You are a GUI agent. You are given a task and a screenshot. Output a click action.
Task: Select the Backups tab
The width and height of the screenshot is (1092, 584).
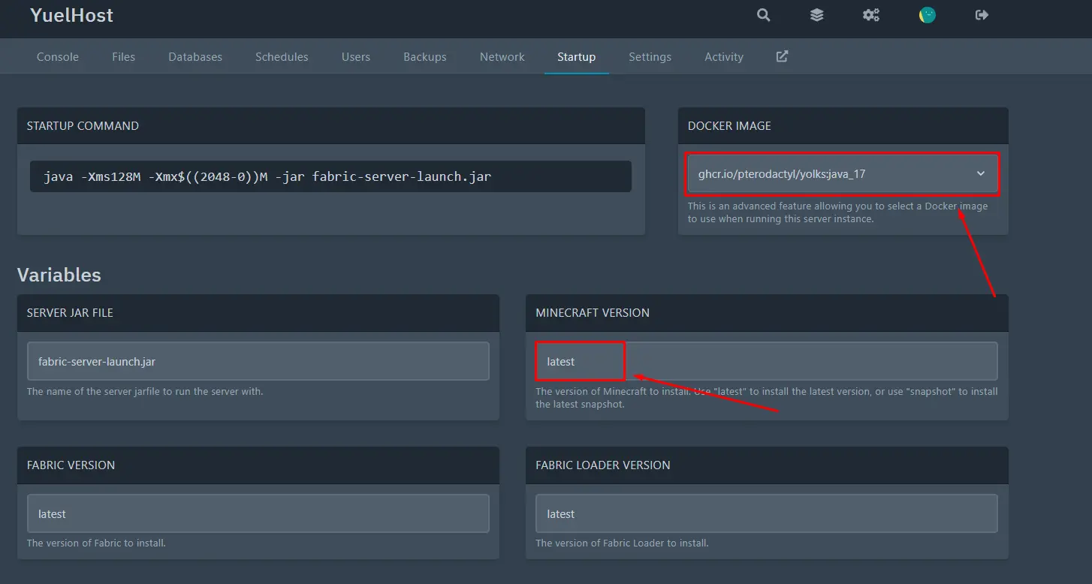(x=424, y=57)
